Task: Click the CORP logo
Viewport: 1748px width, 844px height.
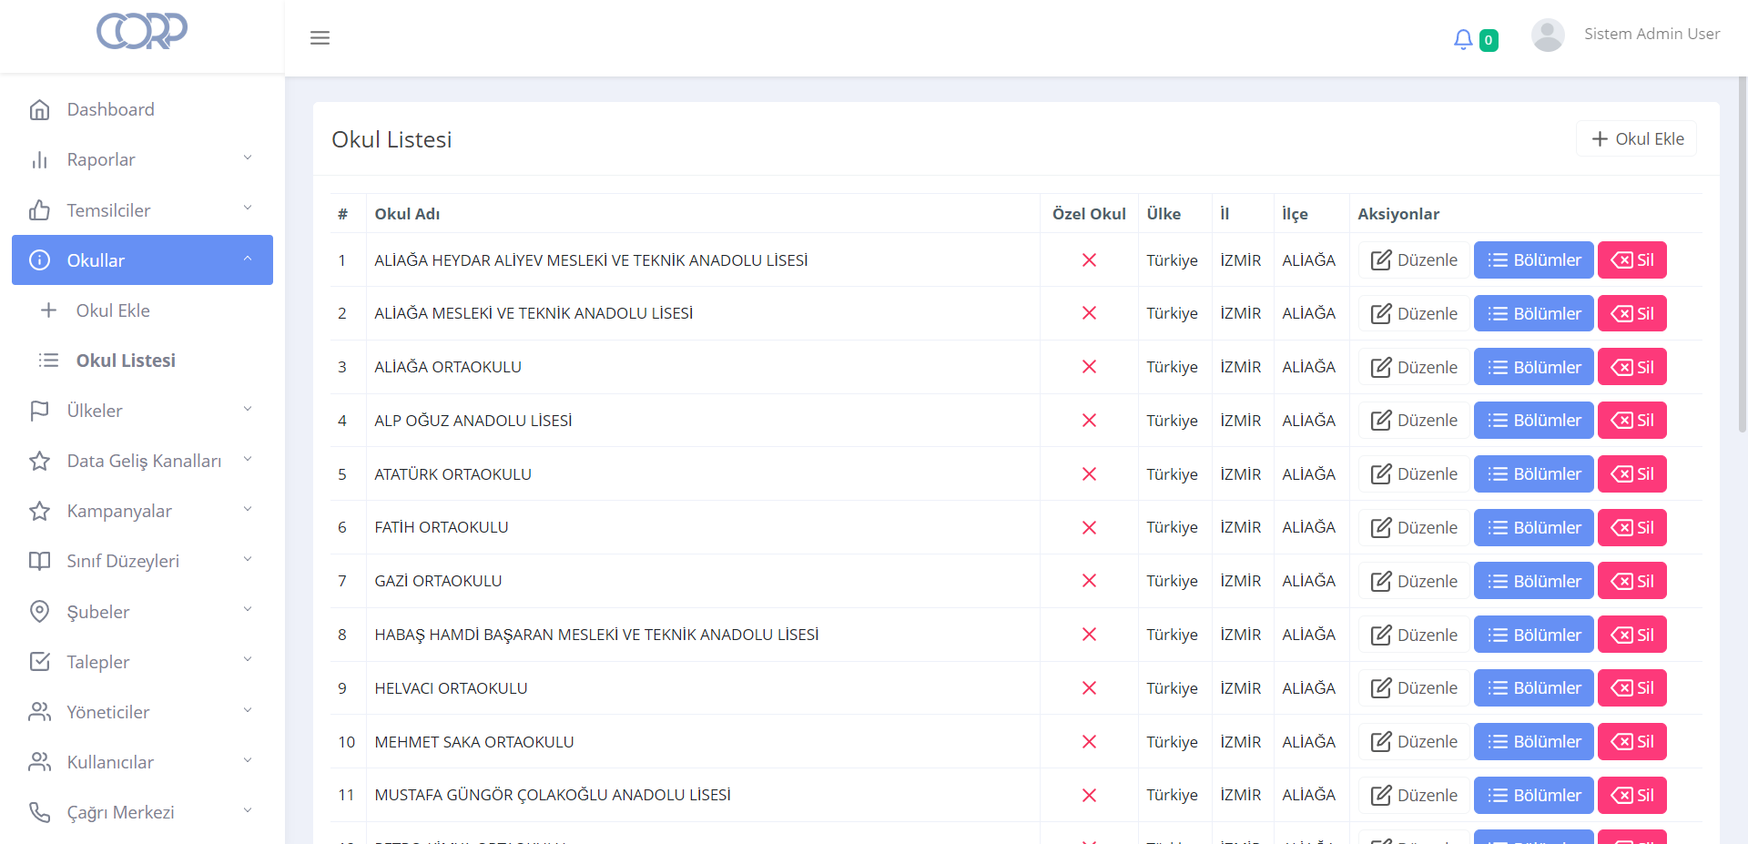Action: point(142,31)
